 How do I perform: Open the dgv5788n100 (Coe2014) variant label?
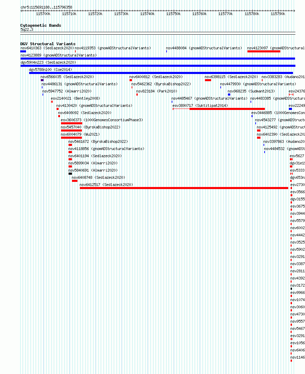[50, 70]
